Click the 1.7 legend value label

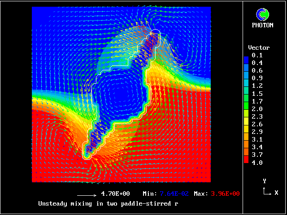click(257, 101)
